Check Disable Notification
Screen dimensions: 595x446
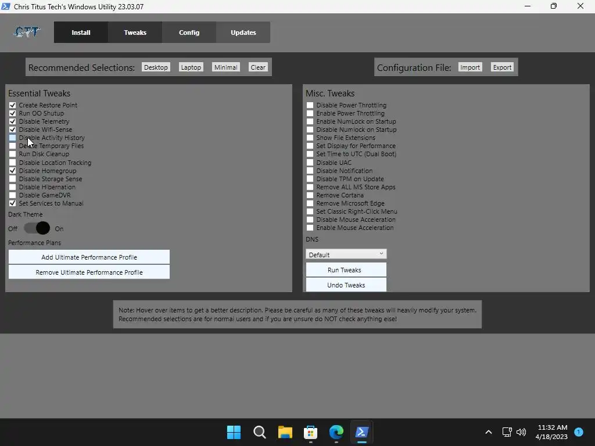pos(310,171)
